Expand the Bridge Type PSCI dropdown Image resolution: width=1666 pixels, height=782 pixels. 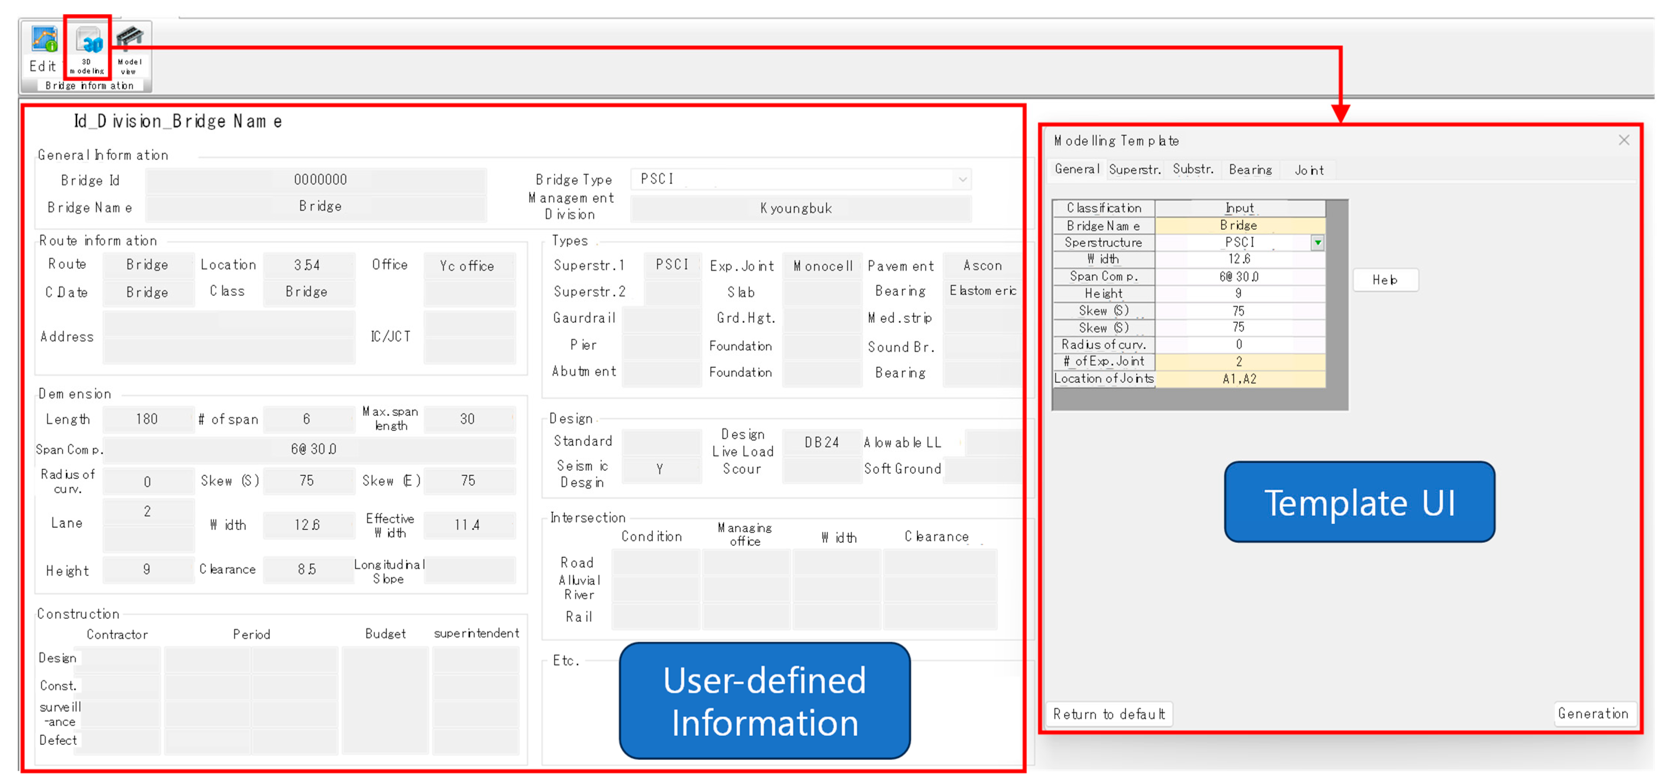[962, 179]
